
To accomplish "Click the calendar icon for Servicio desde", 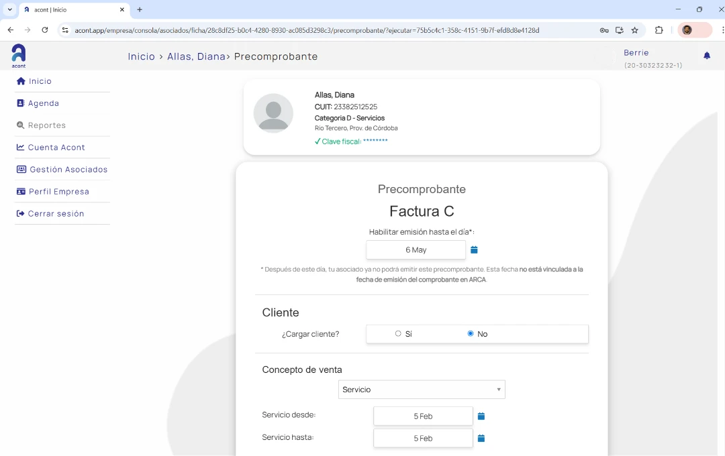I will [481, 416].
